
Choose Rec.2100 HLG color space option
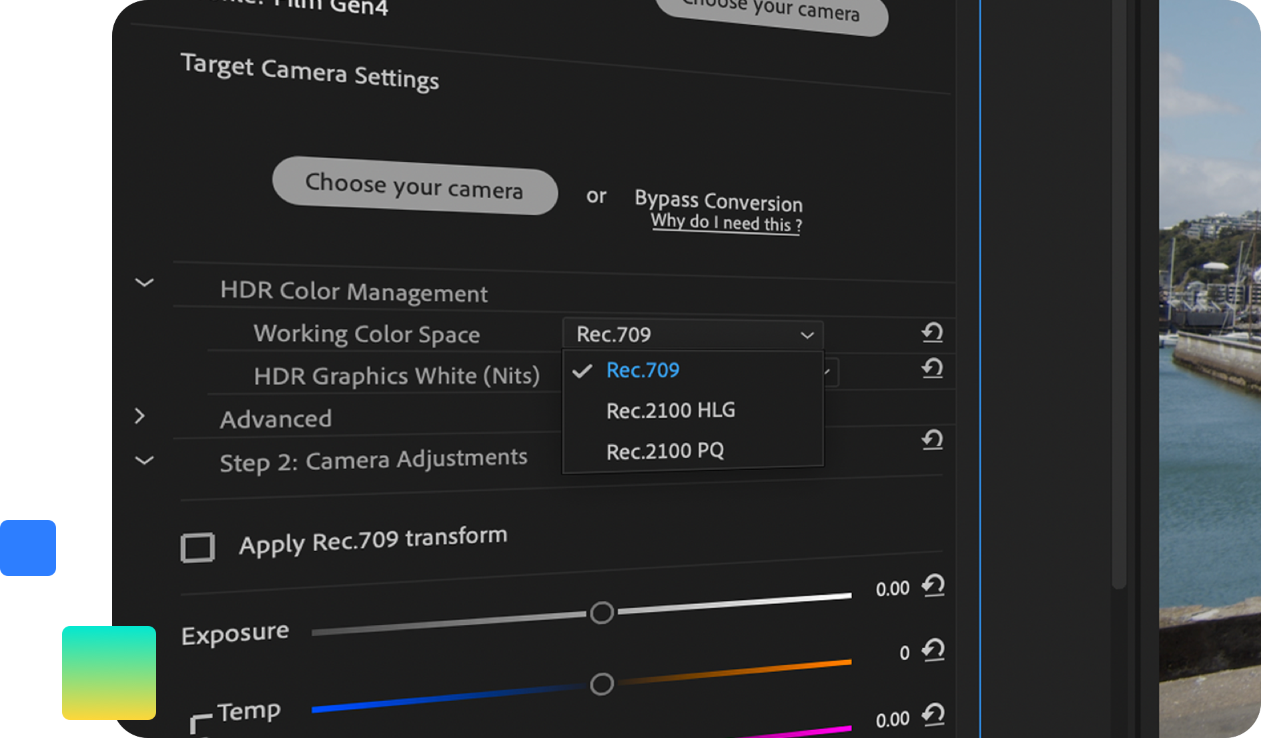671,411
